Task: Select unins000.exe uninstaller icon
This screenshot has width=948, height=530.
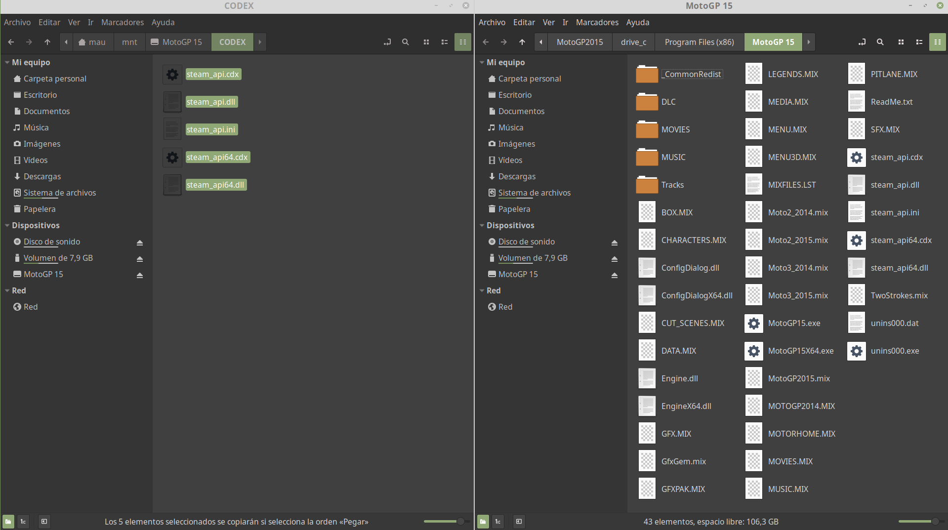Action: click(x=857, y=351)
